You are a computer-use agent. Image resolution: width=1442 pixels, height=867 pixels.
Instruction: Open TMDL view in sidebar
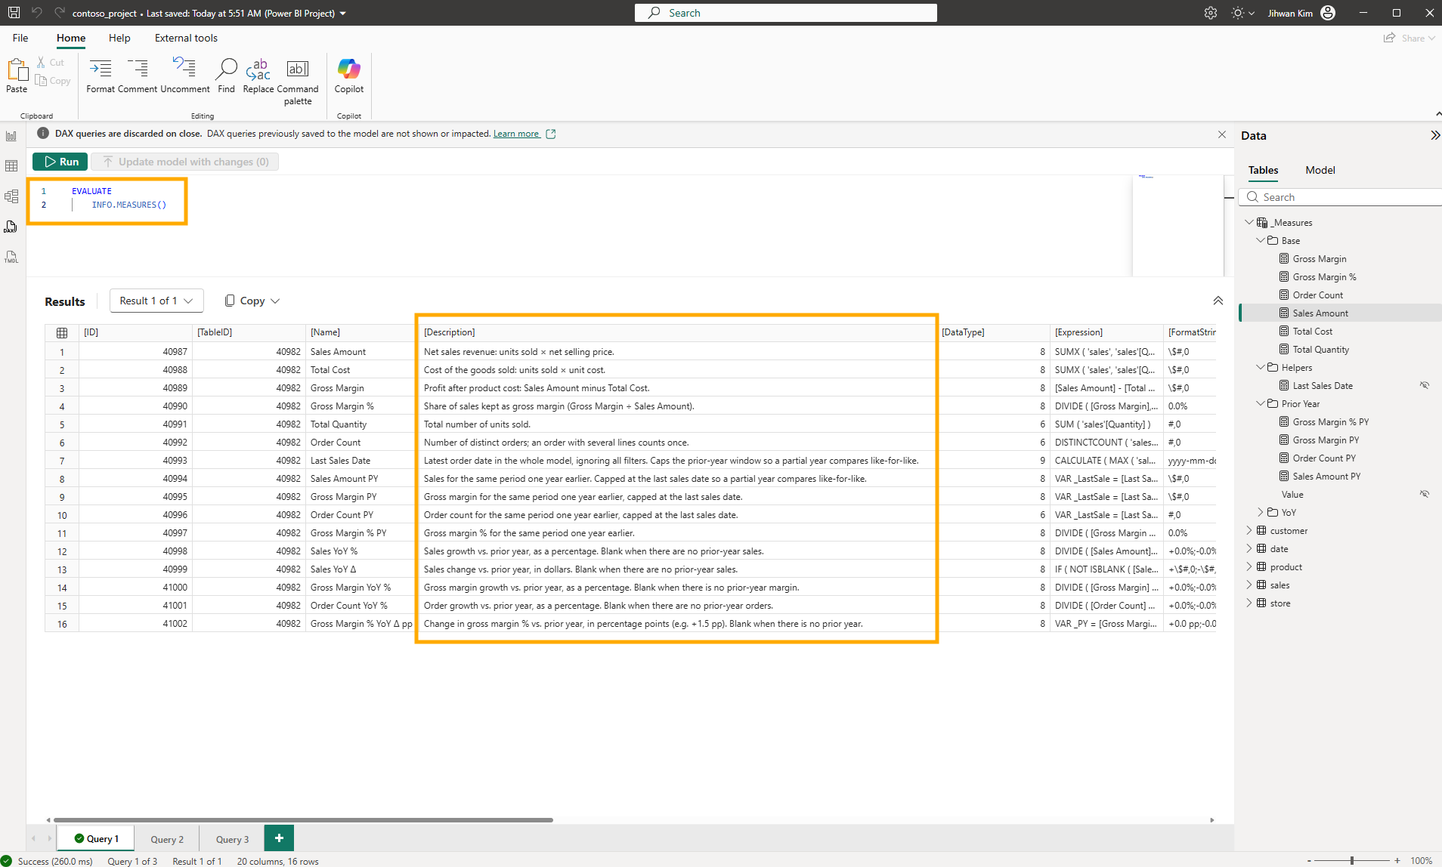(11, 257)
